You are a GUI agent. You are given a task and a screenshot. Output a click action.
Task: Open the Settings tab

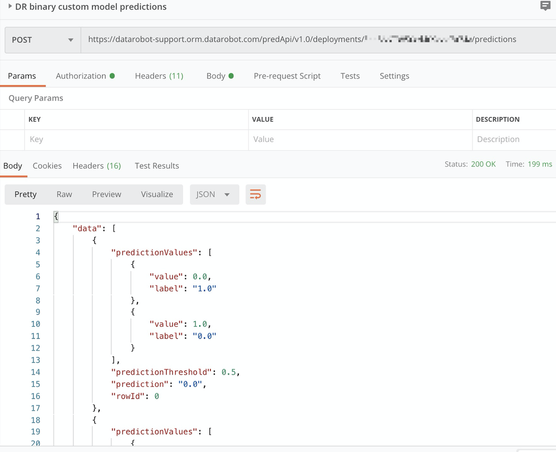[x=394, y=76]
